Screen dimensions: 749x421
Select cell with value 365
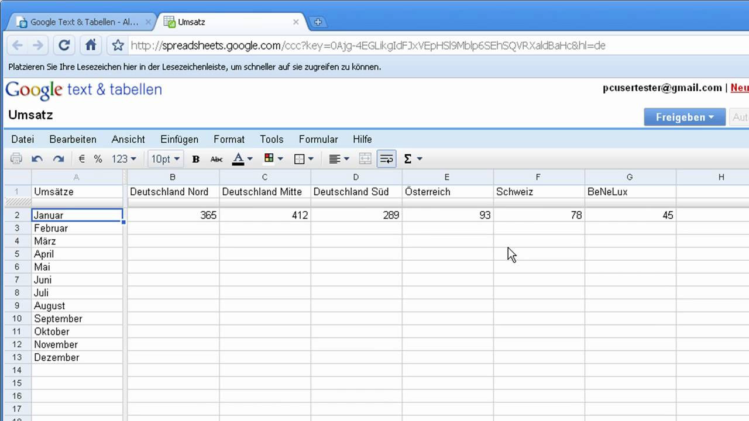173,215
